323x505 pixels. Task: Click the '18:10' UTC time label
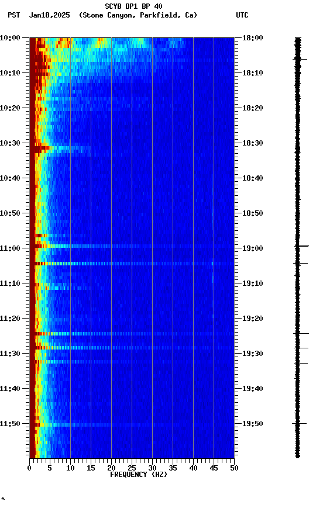(253, 73)
